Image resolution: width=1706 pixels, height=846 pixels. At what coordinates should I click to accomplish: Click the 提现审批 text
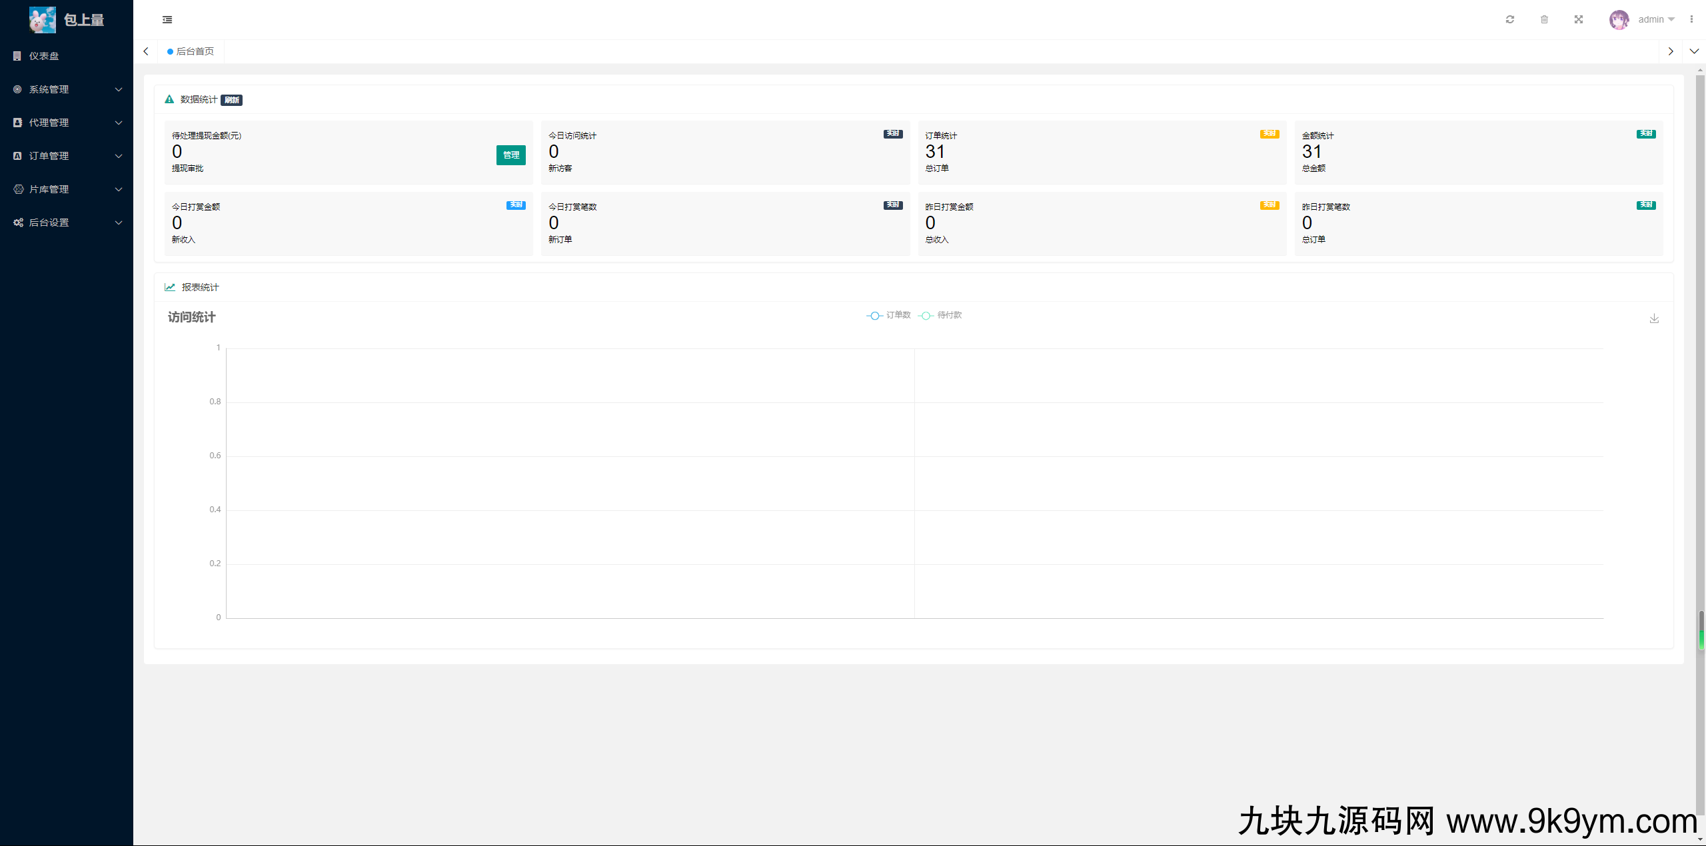[188, 169]
